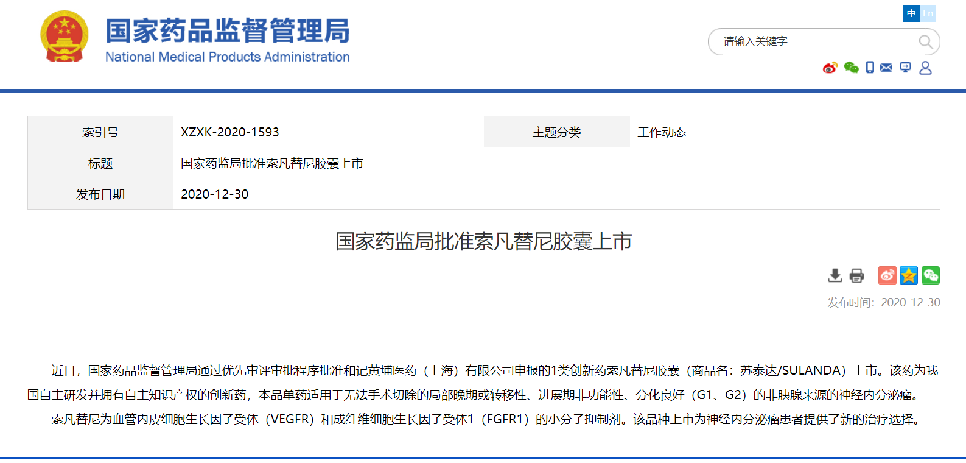Screen dimensions: 966x463
Task: Switch site language to En
Action: (x=928, y=13)
